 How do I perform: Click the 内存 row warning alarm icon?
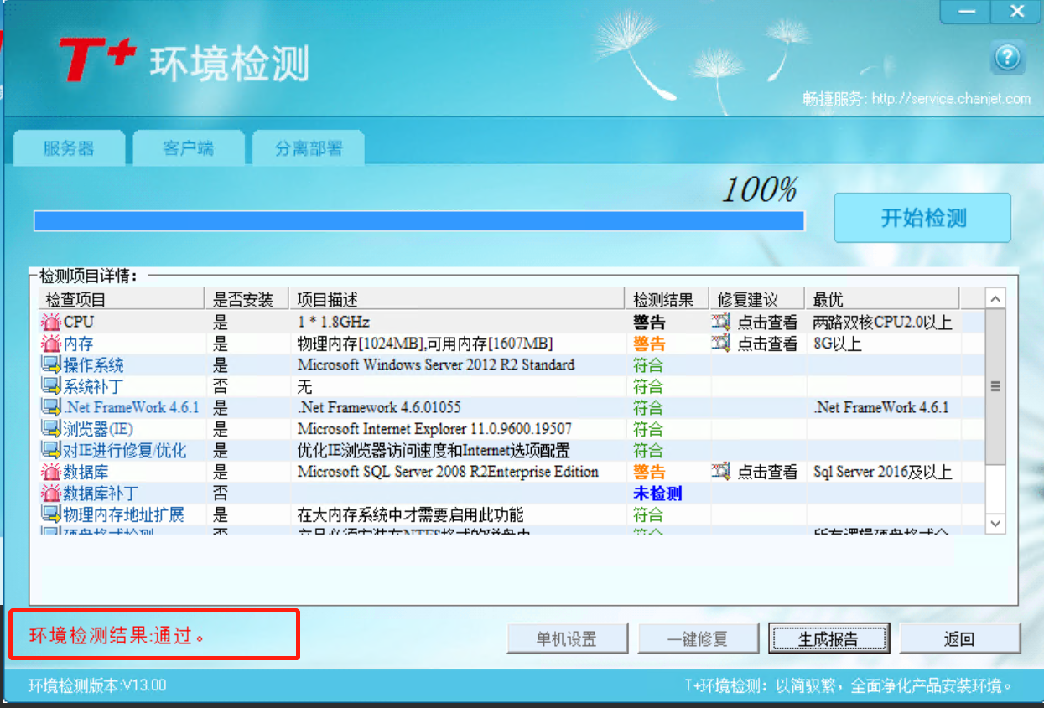51,344
